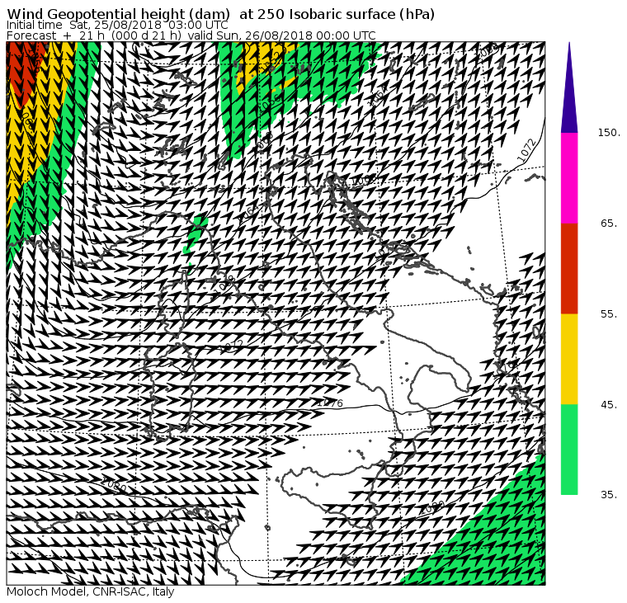Click the '35.' legend value label
The height and width of the screenshot is (603, 627).
(610, 495)
